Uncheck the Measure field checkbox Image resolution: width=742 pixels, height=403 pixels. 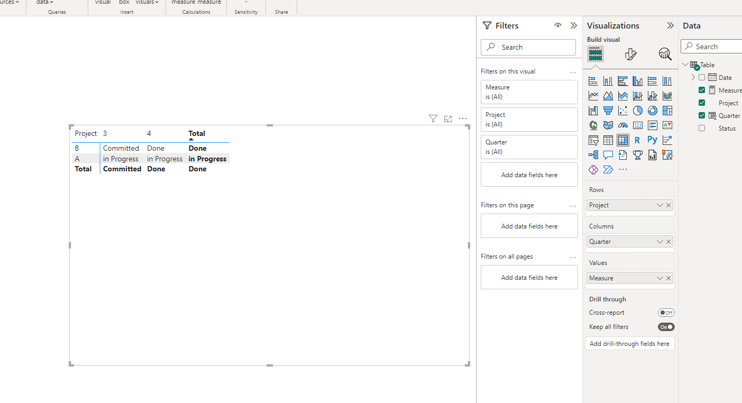(x=702, y=90)
